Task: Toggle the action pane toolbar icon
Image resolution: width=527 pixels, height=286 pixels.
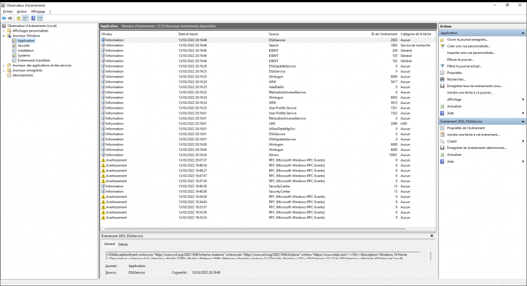Action: coord(40,18)
